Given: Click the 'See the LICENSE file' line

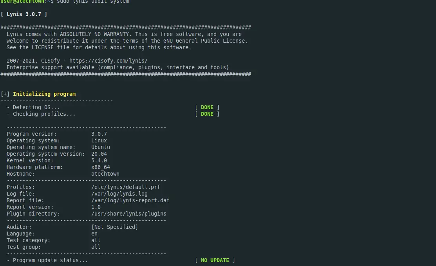Looking at the screenshot, I should 99,47.
